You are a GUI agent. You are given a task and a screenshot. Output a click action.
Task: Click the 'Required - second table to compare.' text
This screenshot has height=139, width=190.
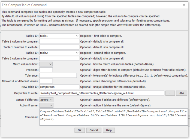point(103,53)
